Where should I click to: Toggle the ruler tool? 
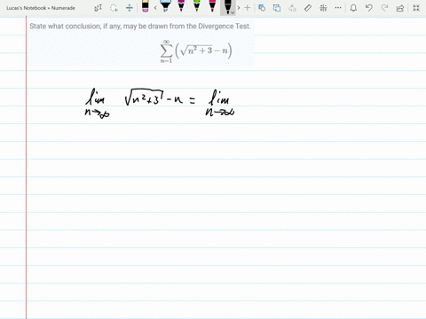point(308,8)
